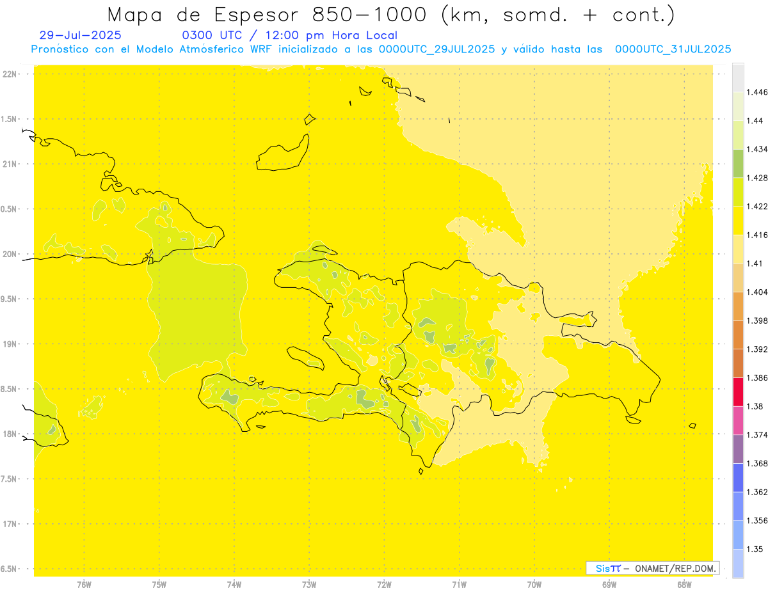This screenshot has width=768, height=593.
Task: Click the grey legend segment above 1.446
Action: point(738,77)
